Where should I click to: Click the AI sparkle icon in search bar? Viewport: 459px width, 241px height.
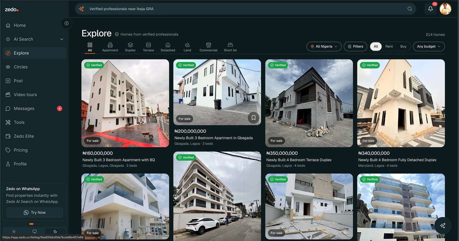81,9
